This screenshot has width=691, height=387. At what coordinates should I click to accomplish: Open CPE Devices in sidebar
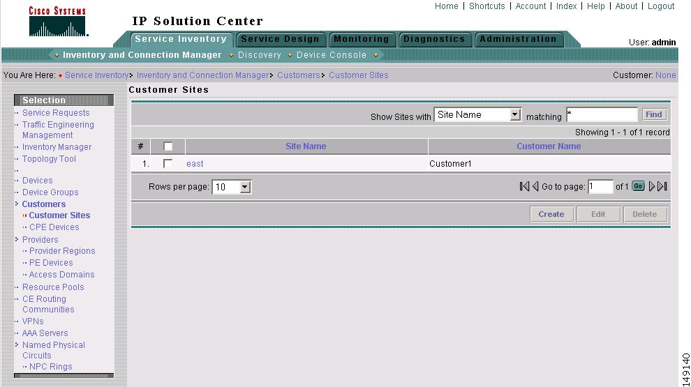54,227
